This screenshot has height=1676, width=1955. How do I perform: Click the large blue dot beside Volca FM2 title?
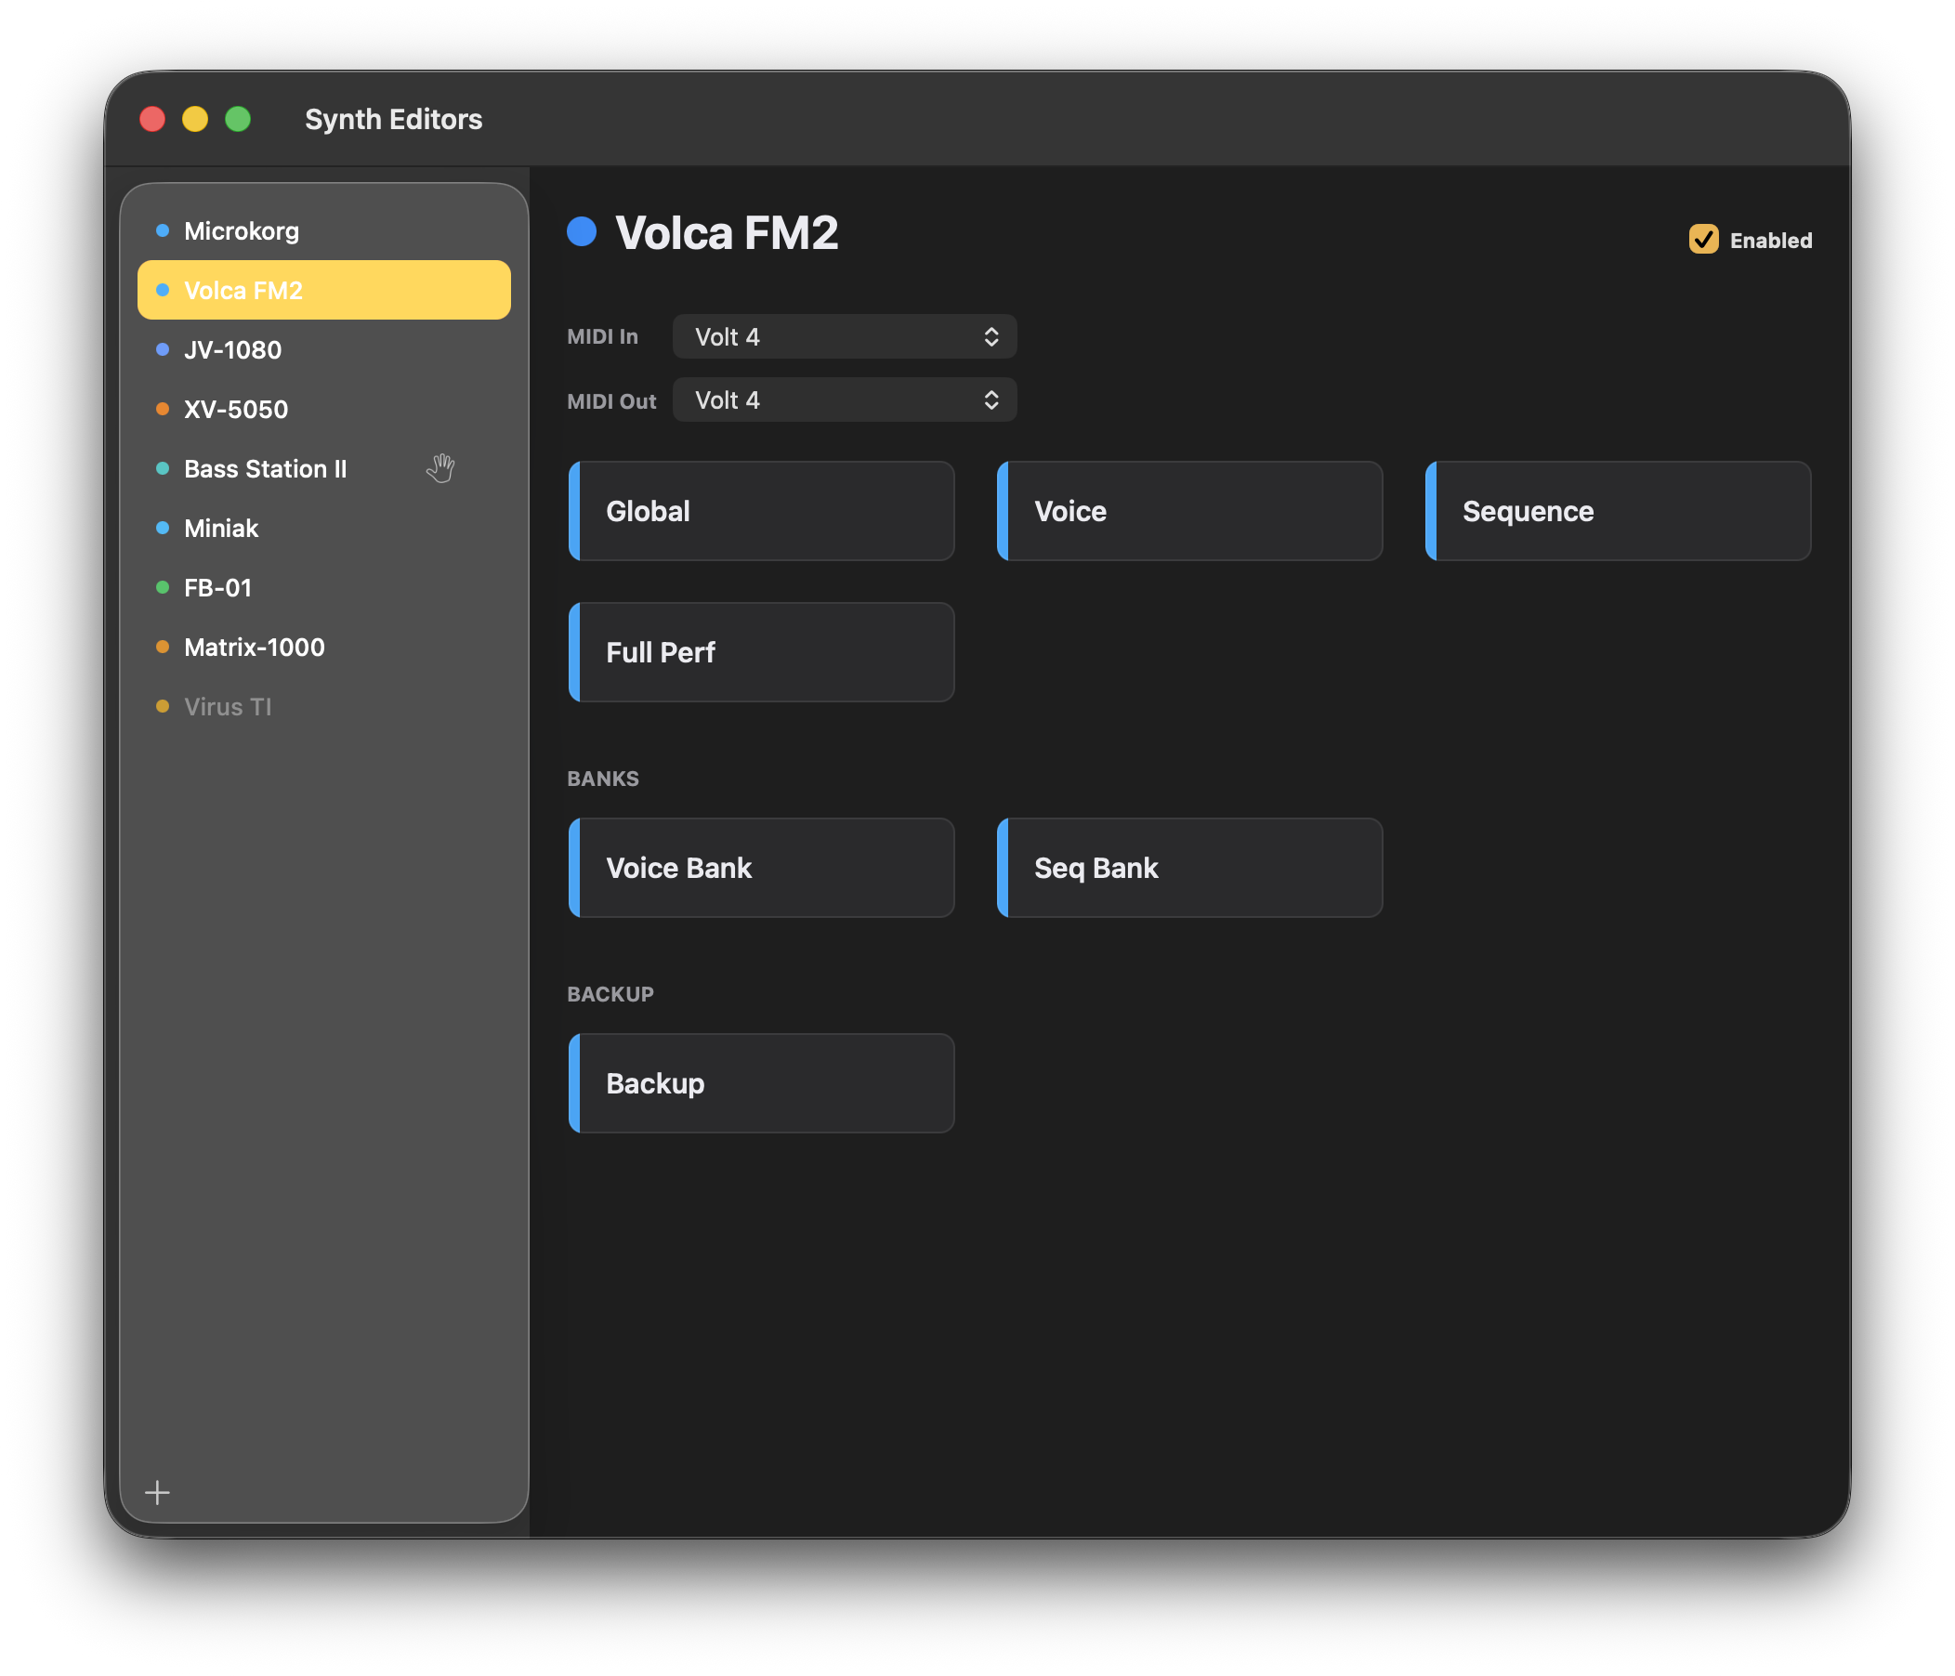click(582, 231)
